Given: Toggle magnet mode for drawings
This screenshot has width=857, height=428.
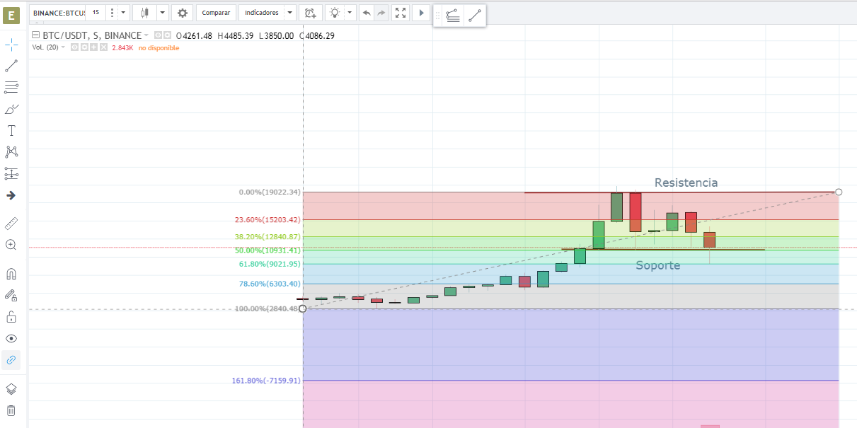Looking at the screenshot, I should point(11,274).
